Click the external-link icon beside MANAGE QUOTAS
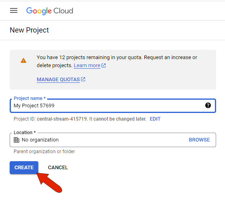 click(x=83, y=79)
